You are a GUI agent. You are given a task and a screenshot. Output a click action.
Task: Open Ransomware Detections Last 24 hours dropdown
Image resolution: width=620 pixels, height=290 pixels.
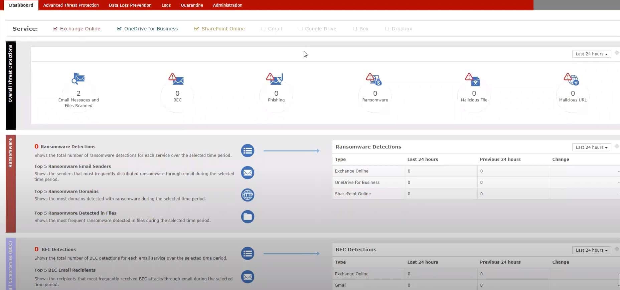click(592, 148)
